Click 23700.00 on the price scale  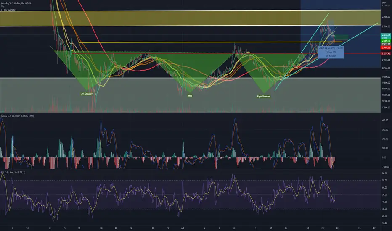(386, 26)
